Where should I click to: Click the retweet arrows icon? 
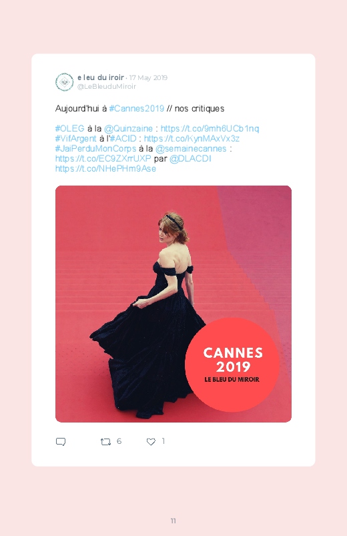coord(105,442)
